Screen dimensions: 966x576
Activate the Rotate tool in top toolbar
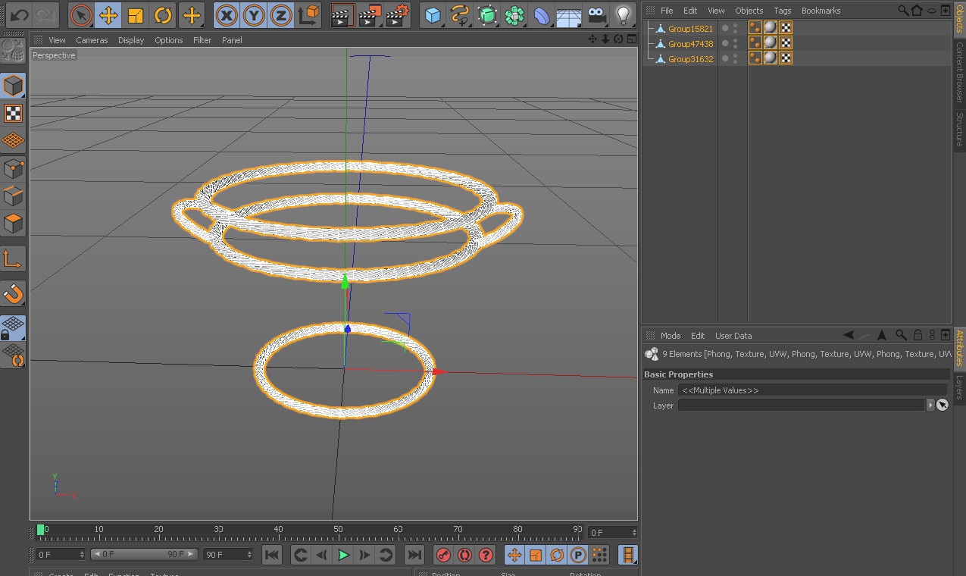pyautogui.click(x=163, y=15)
